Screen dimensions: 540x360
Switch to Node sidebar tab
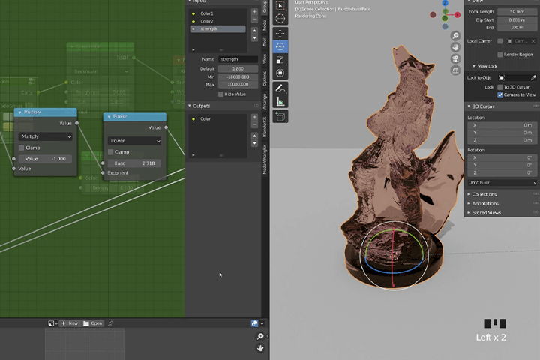(265, 25)
